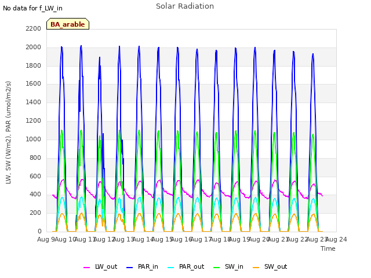The image size is (371, 278).
Task: Click the 1000 y-axis tick label
Action: [34, 139]
